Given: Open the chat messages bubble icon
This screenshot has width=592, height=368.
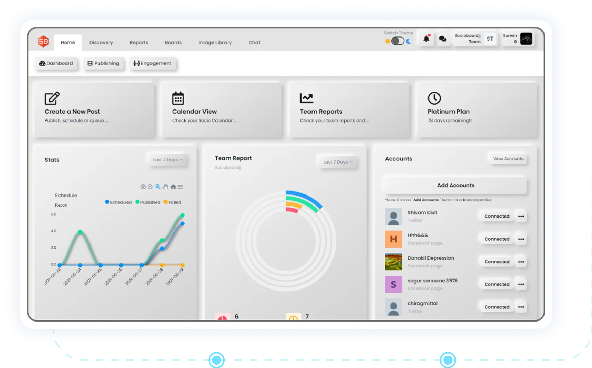Looking at the screenshot, I should tap(443, 39).
